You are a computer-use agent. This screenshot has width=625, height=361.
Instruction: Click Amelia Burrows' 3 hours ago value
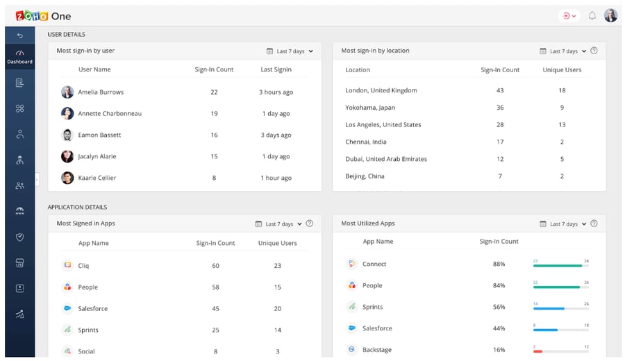tap(276, 92)
